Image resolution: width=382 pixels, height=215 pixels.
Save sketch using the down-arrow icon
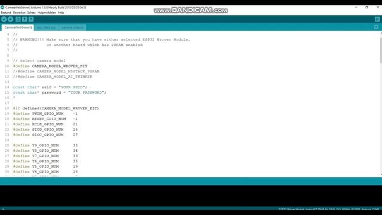31,19
